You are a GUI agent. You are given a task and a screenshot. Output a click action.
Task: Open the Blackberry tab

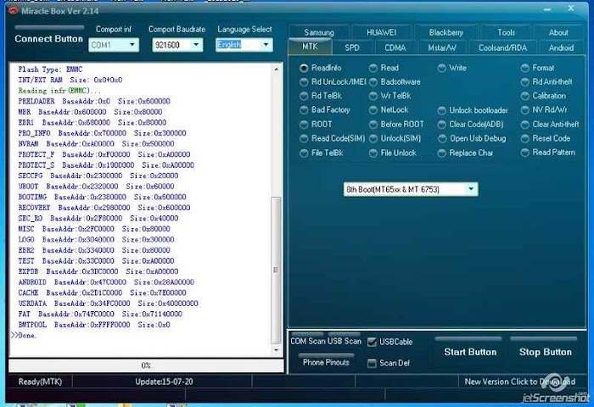click(x=445, y=32)
